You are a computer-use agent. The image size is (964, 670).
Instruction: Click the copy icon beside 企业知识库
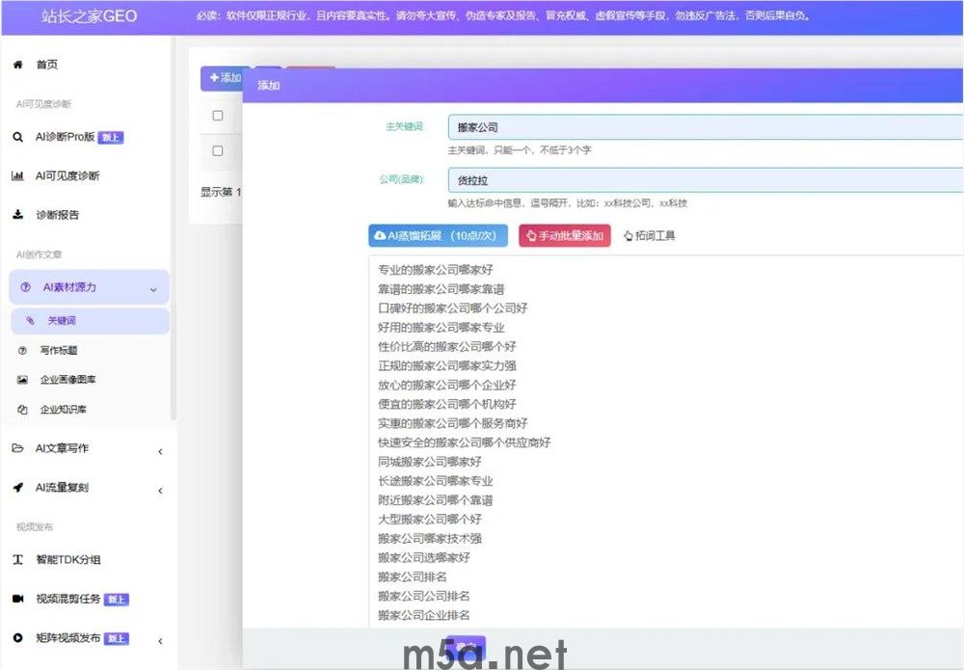[x=23, y=410]
